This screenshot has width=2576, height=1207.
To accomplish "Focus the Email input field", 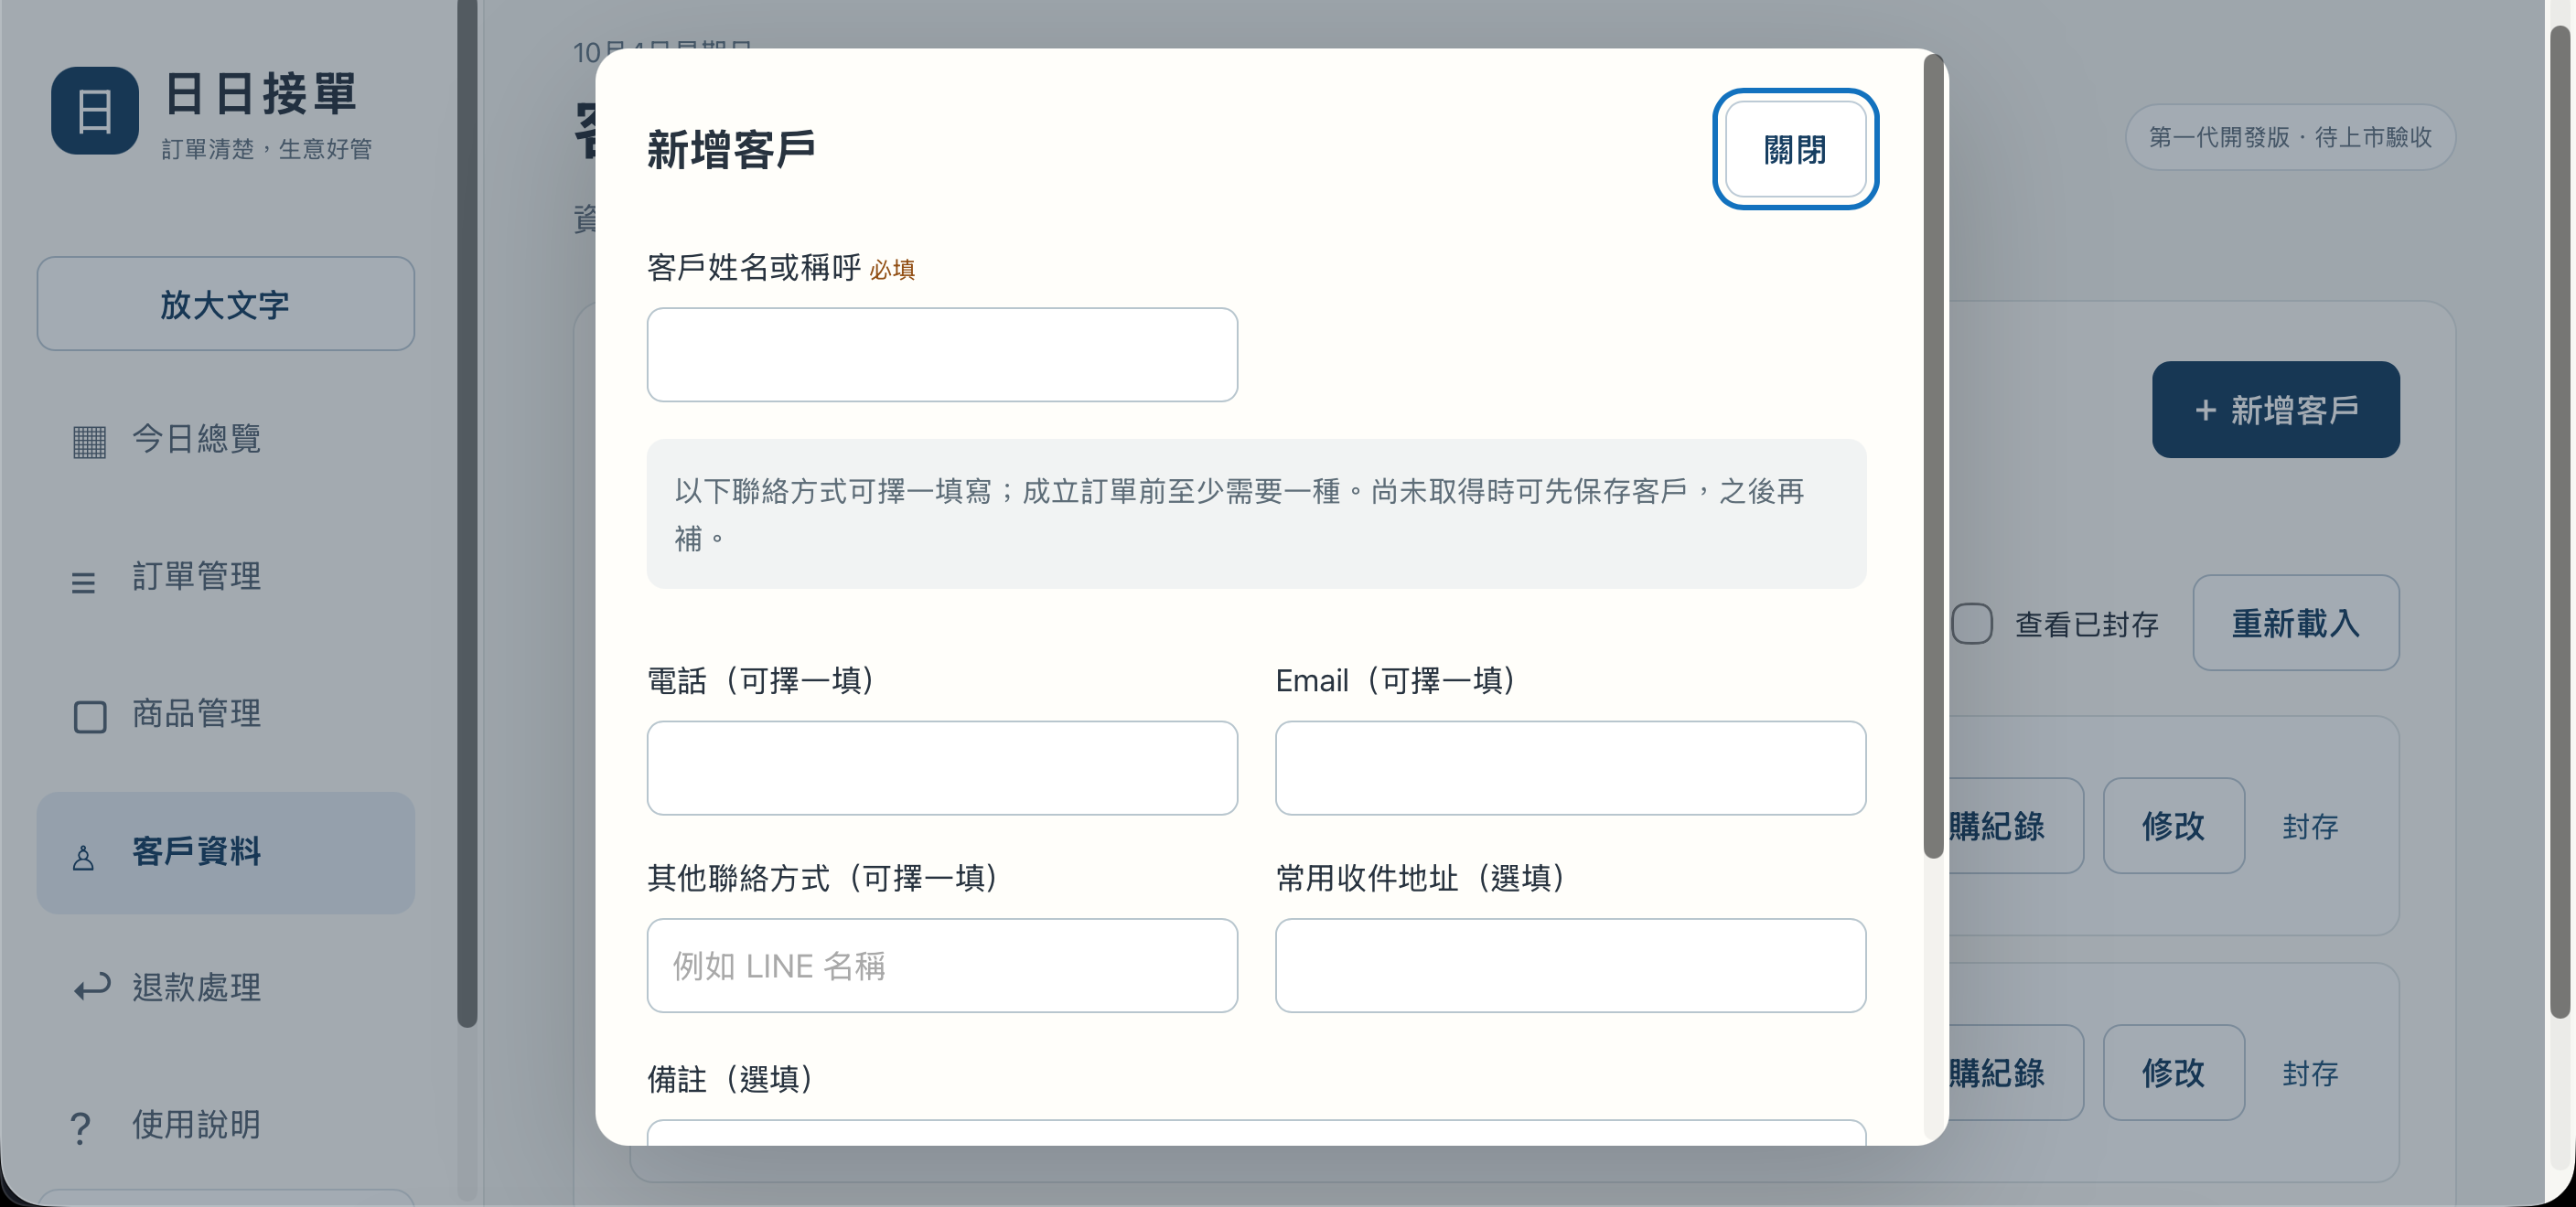I will pyautogui.click(x=1570, y=767).
